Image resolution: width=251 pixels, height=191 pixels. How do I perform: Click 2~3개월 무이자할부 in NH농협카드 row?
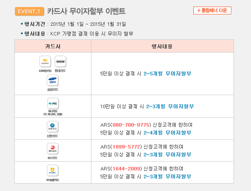click(167, 177)
